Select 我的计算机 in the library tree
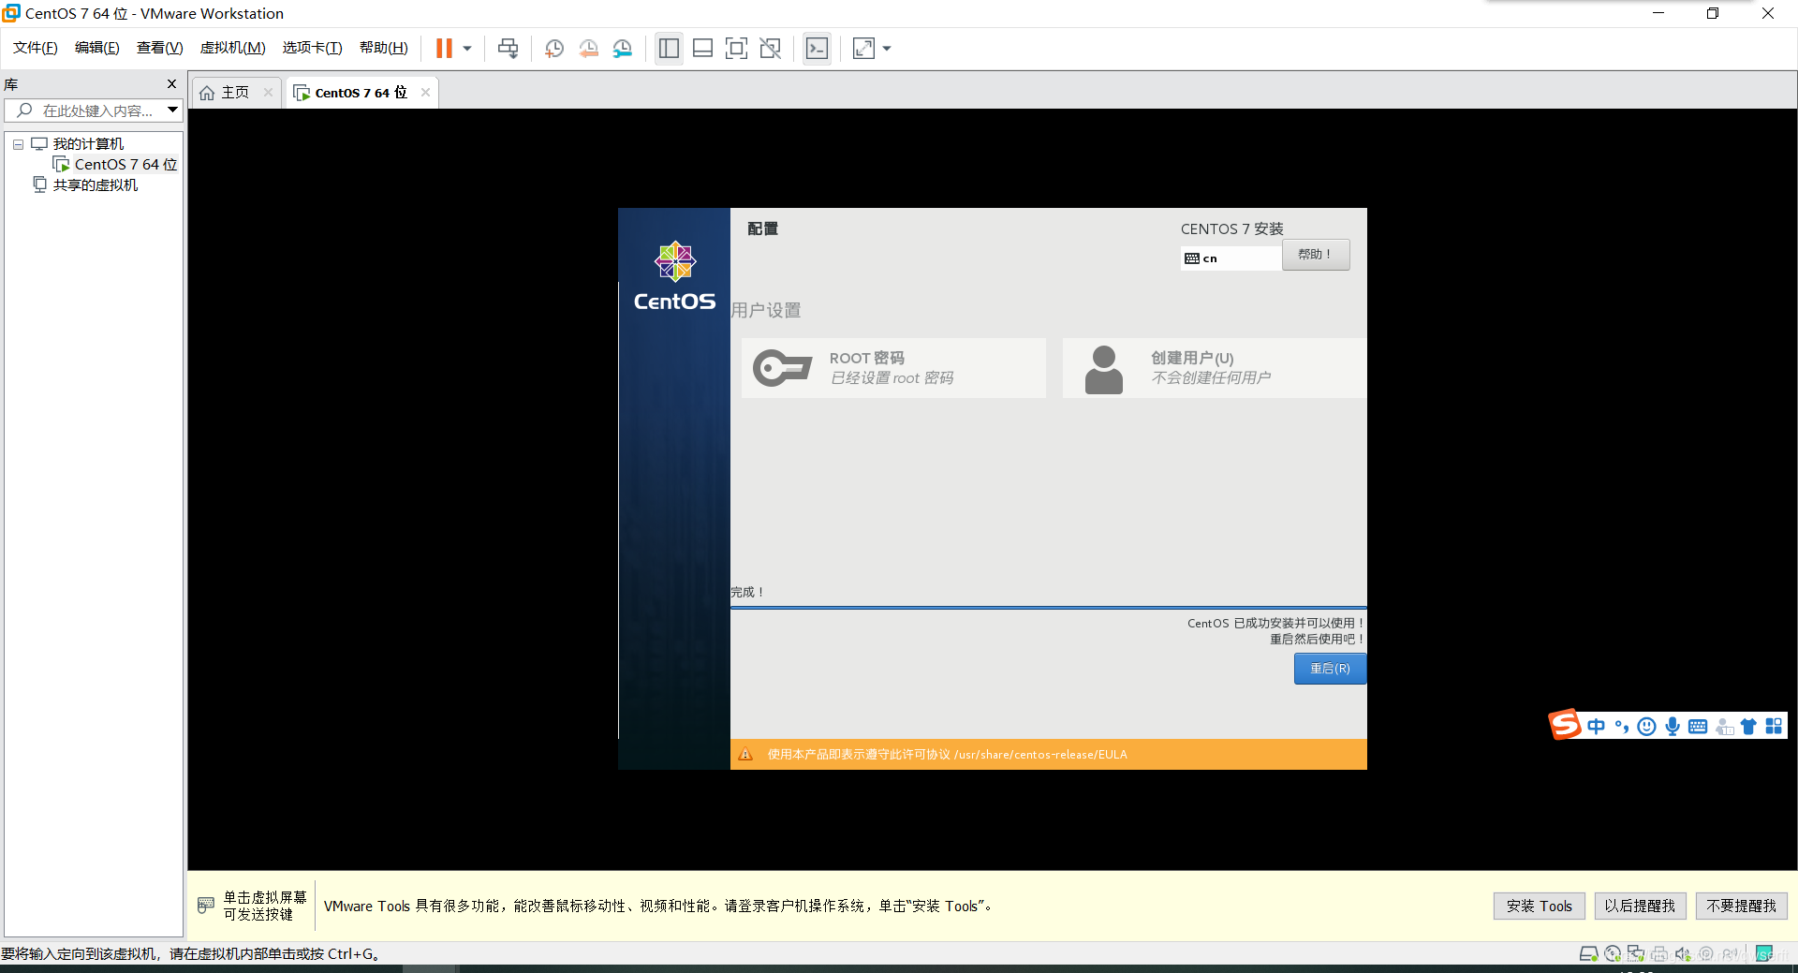This screenshot has height=973, width=1798. coord(88,144)
